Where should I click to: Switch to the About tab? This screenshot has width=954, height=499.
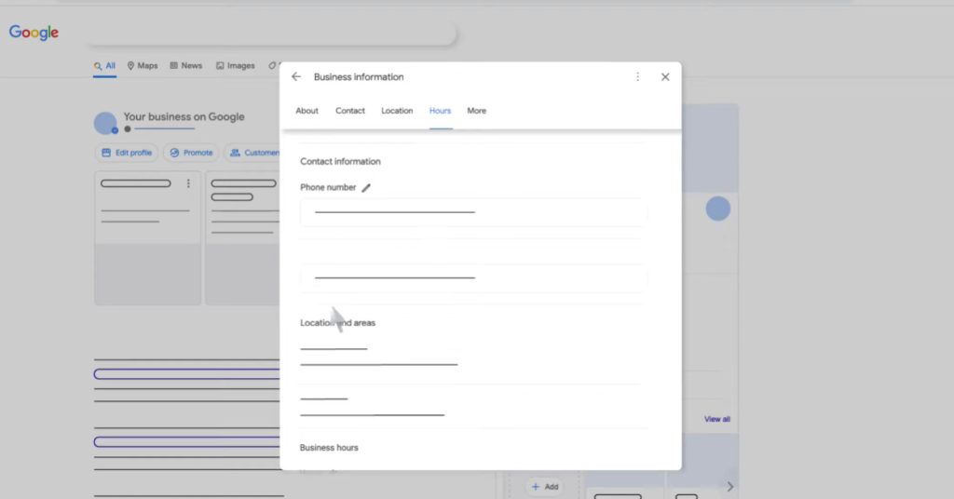point(307,111)
